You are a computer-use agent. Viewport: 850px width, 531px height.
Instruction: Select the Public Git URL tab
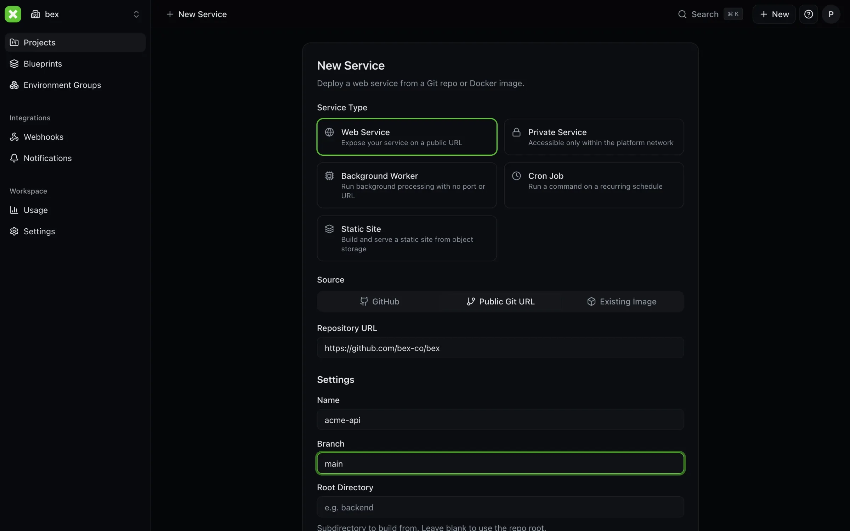(500, 302)
